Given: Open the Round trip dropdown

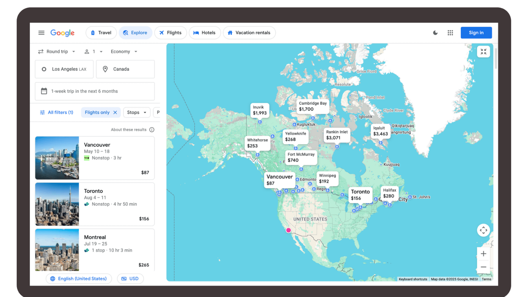Looking at the screenshot, I should tap(57, 51).
